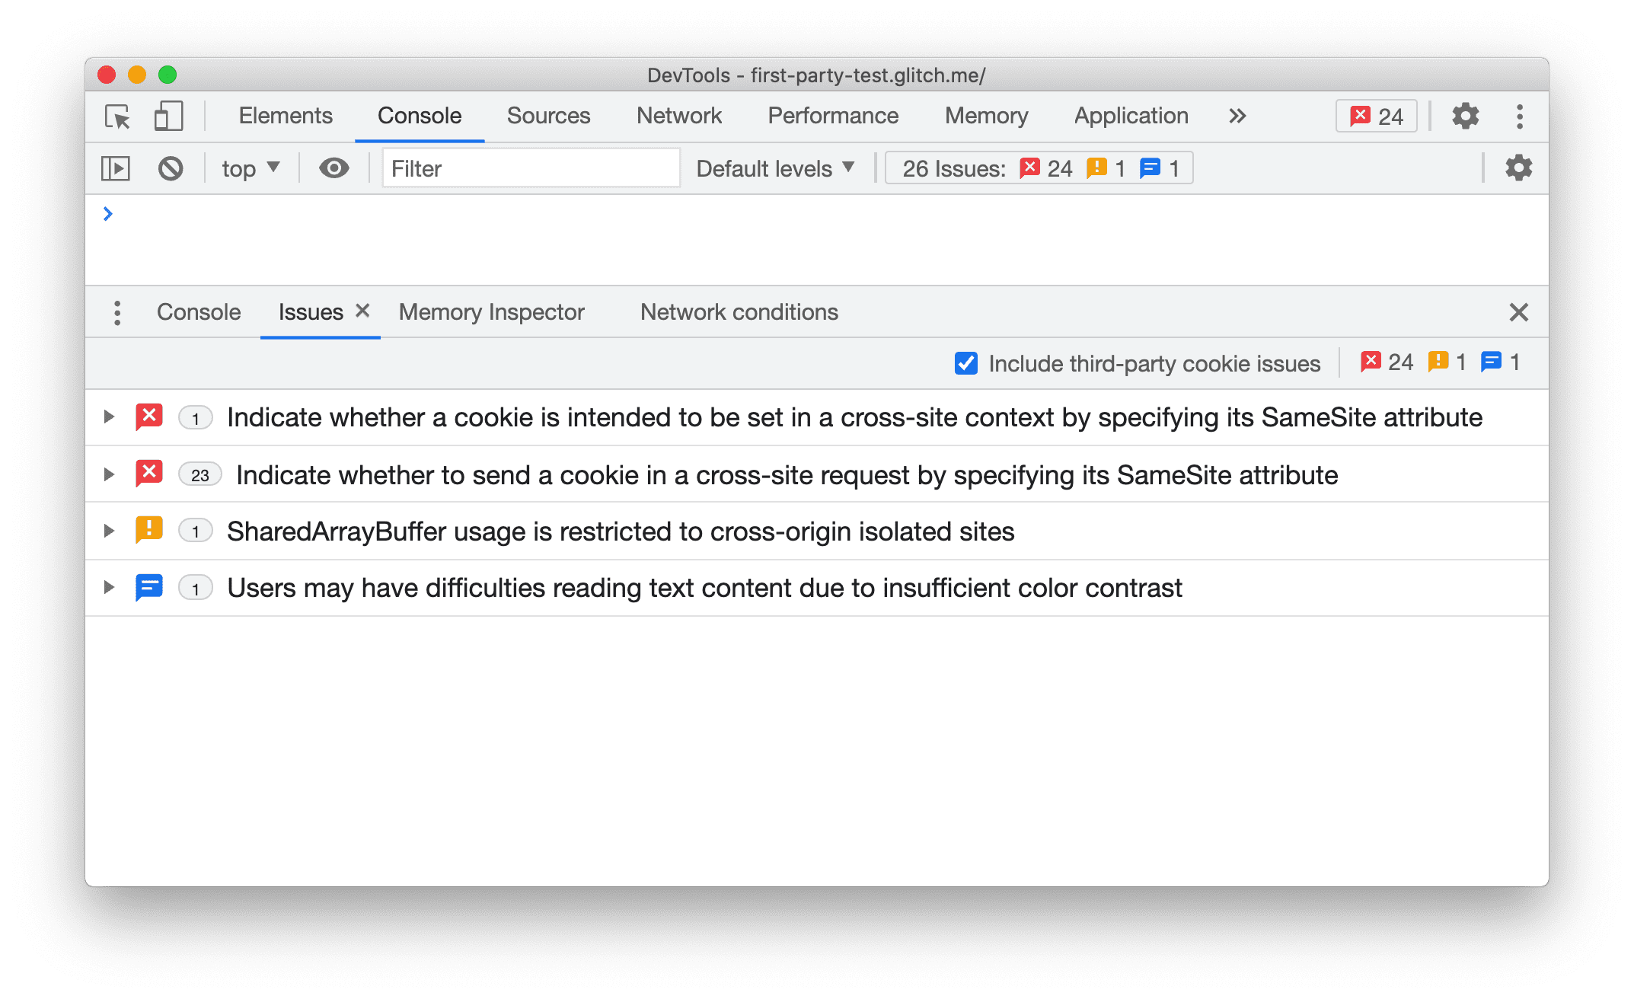
Task: Expand the SameSite cross-site request issue (23)
Action: click(106, 474)
